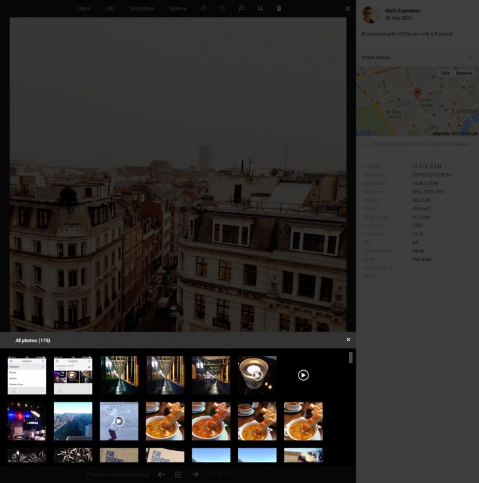Screen dimensions: 479x483
Task: Click the file size '832.12K'
Action: pyautogui.click(x=421, y=201)
